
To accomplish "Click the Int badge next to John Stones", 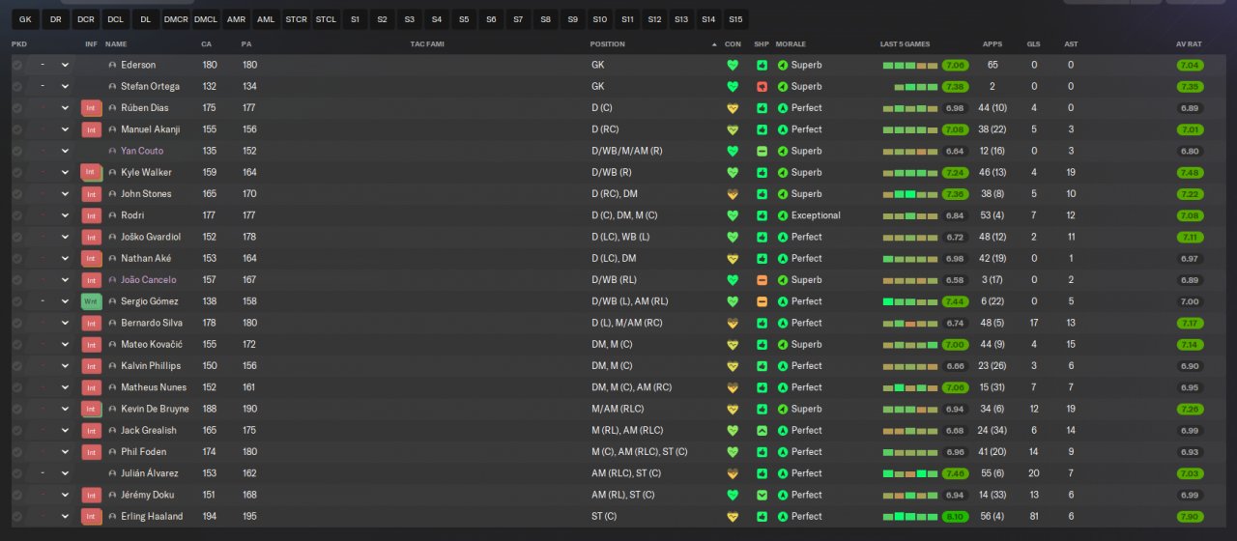I will pyautogui.click(x=92, y=194).
